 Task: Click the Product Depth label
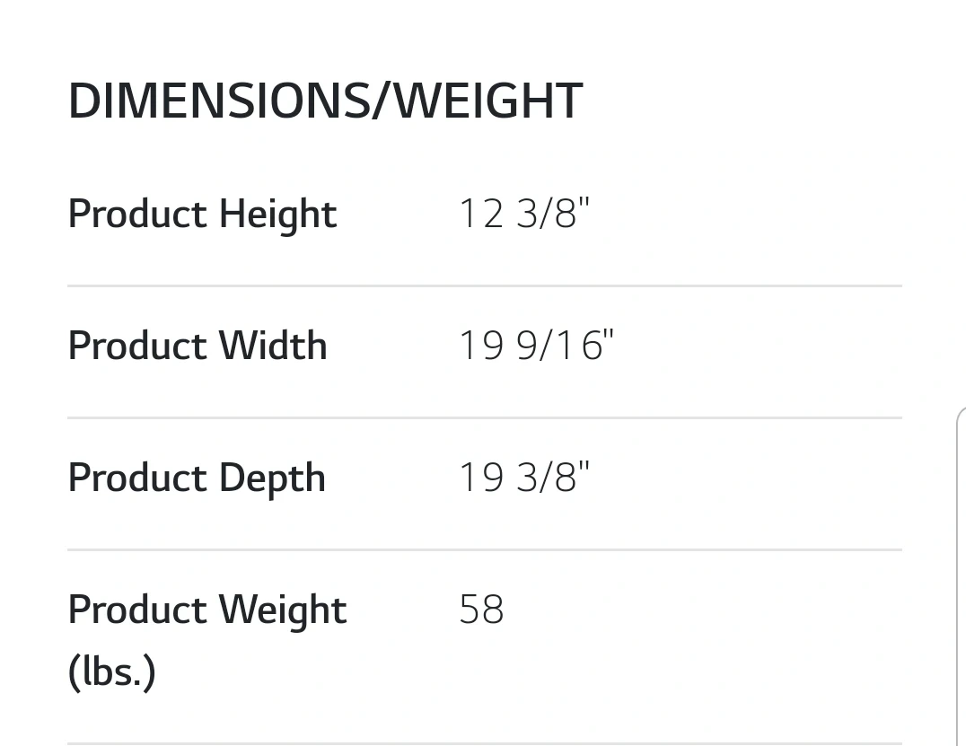pos(197,478)
